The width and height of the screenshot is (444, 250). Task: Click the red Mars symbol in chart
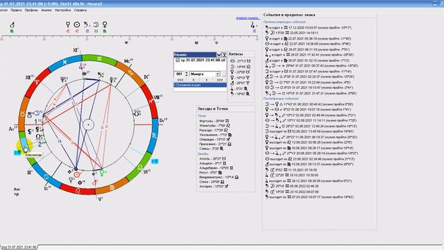pos(94,183)
